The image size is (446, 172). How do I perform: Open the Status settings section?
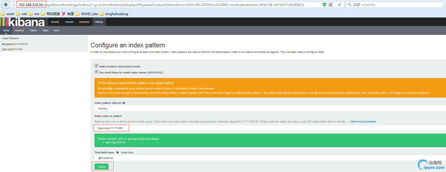[45, 30]
